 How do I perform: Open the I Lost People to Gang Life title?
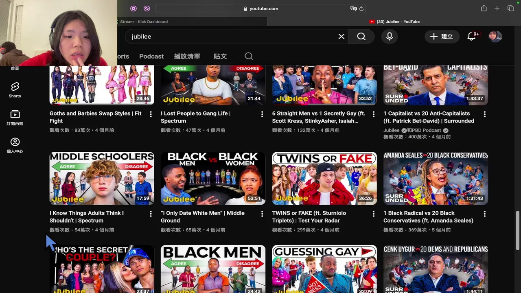coord(196,117)
